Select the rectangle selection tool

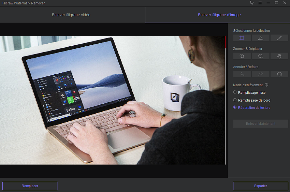point(242,38)
